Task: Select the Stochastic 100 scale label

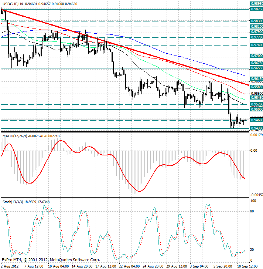Action: 253,201
